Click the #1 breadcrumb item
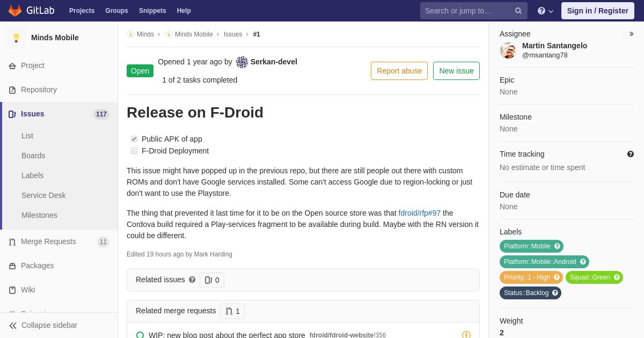Image resolution: width=644 pixels, height=338 pixels. click(257, 34)
